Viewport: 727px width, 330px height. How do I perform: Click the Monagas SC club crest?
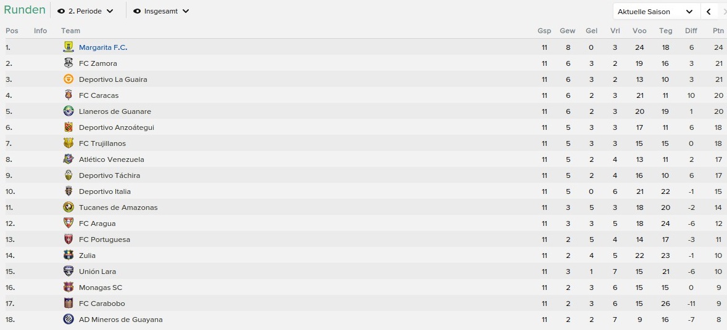click(x=69, y=288)
